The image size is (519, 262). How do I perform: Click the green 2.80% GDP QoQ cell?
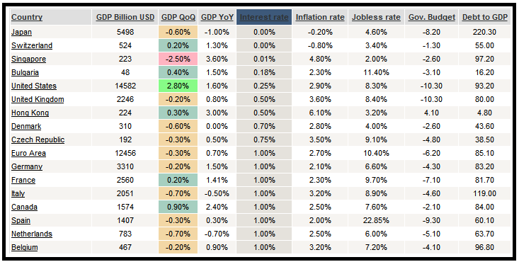(x=178, y=86)
